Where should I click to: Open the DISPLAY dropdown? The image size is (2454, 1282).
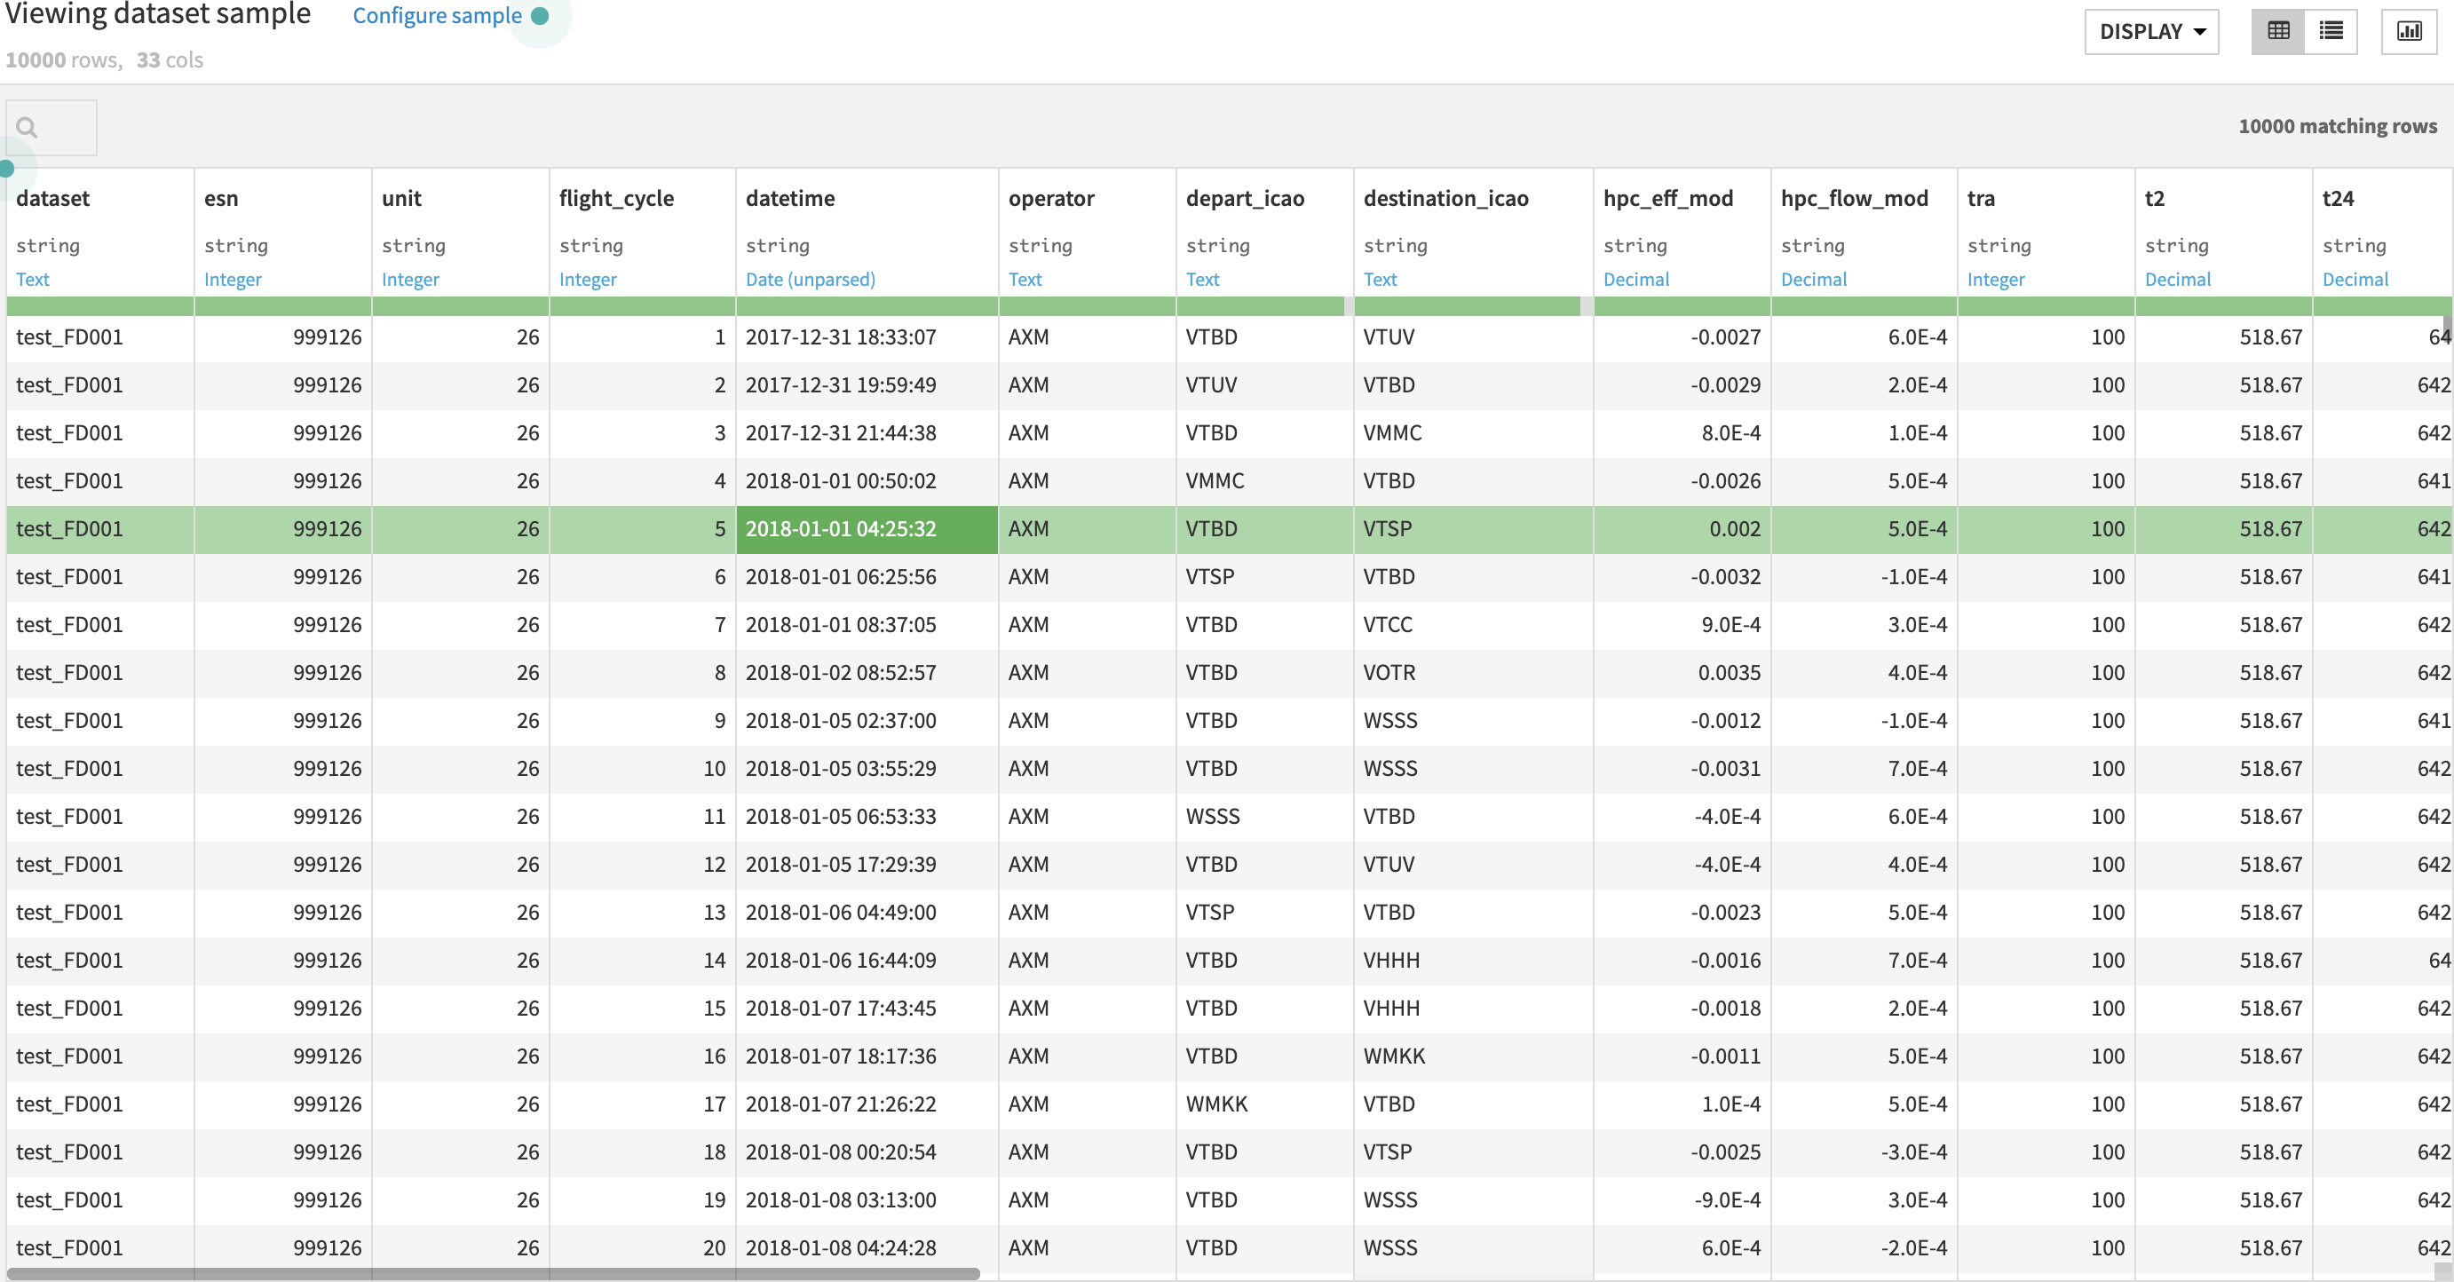point(2152,31)
